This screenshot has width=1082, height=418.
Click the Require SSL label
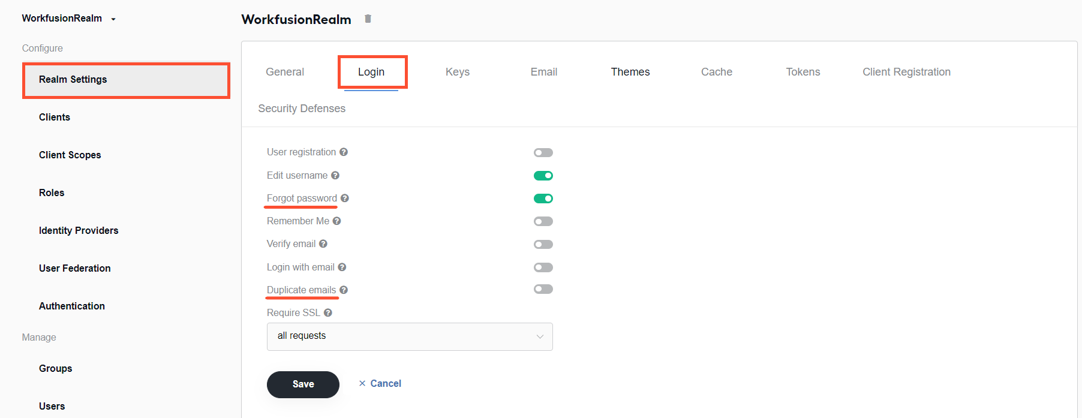coord(293,313)
